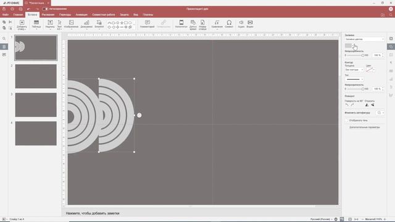The width and height of the screenshot is (395, 222).
Task: Adjust the line opacity slider
Action: pyautogui.click(x=363, y=89)
